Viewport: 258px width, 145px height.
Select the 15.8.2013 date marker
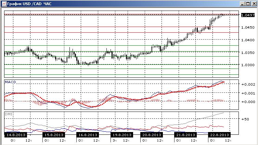(54, 135)
